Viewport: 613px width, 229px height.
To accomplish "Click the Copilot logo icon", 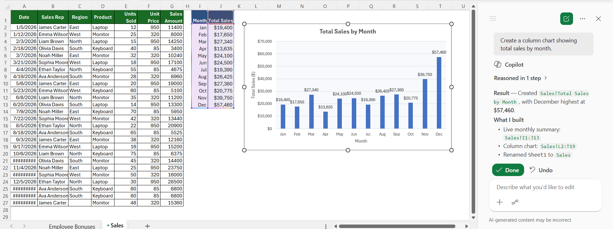I will click(498, 64).
